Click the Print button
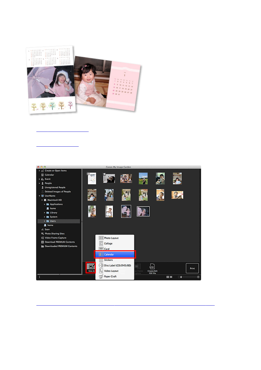This screenshot has width=261, height=370. pos(192,268)
